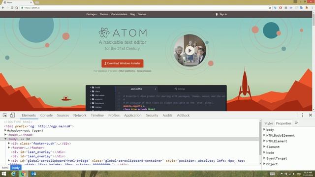Switch to the Console tab
The height and width of the screenshot is (177, 315).
tap(46, 116)
